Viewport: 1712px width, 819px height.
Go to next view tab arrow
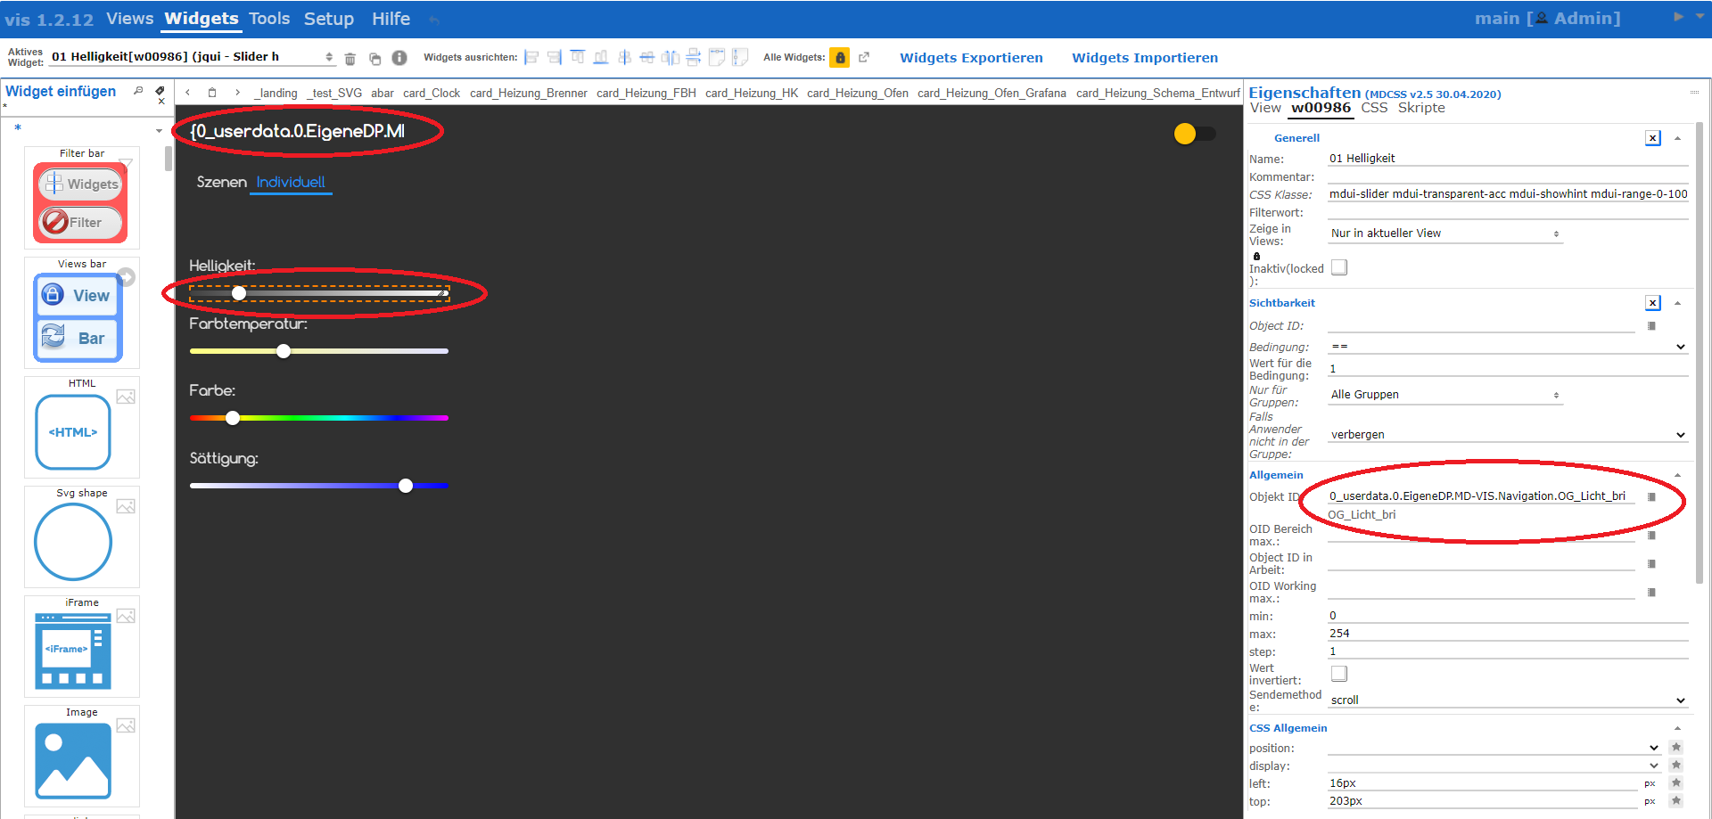tap(237, 93)
